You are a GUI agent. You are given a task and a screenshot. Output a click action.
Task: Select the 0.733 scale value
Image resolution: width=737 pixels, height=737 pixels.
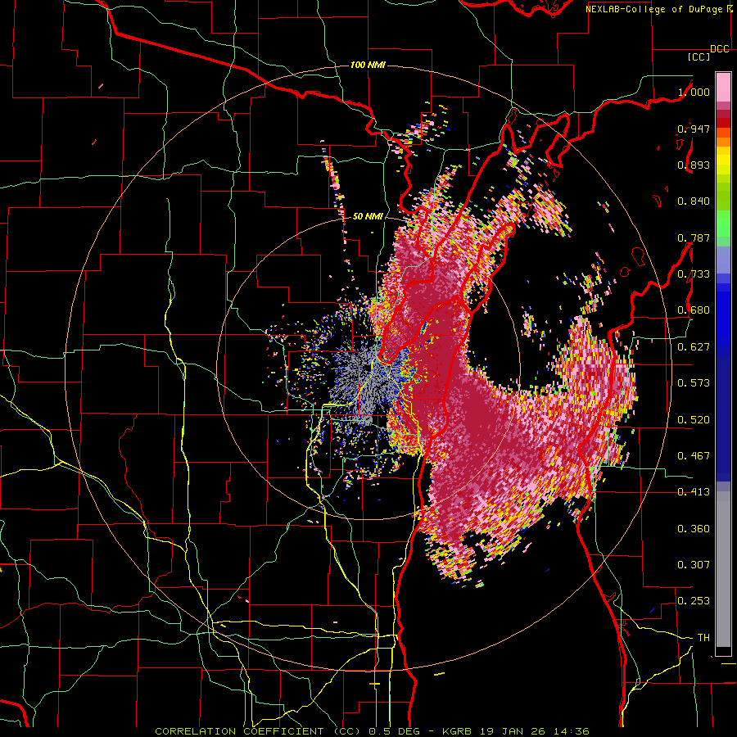(694, 274)
